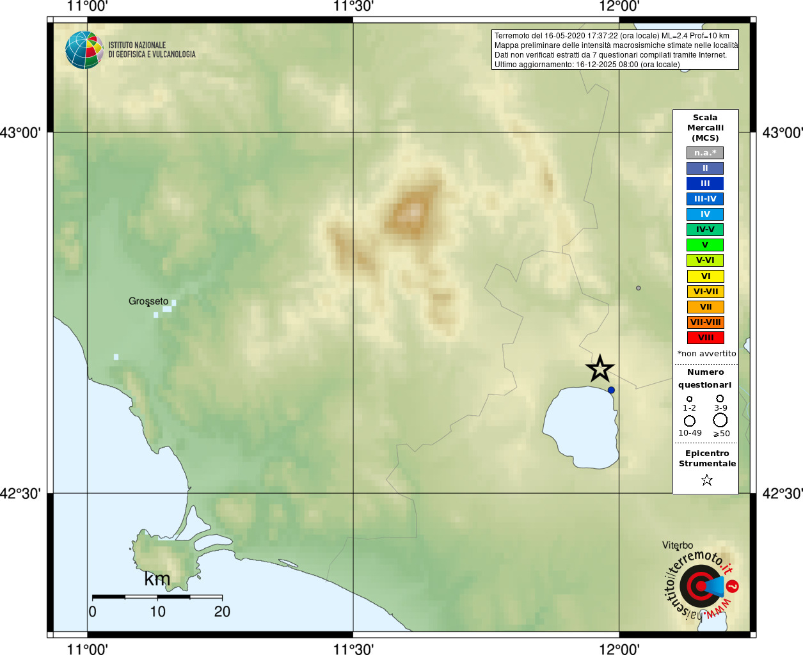Viewport: 803px width, 655px height.
Task: Click the 'Dati non verificati' info line
Action: tap(610, 55)
